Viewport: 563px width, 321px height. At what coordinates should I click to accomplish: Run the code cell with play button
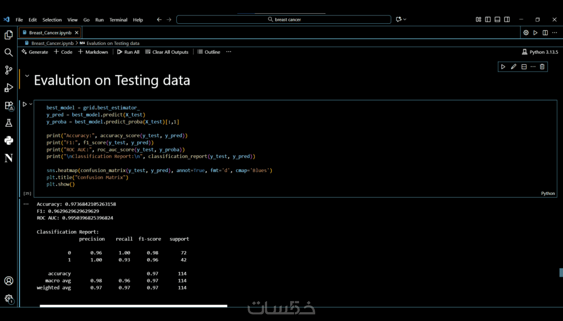point(25,104)
